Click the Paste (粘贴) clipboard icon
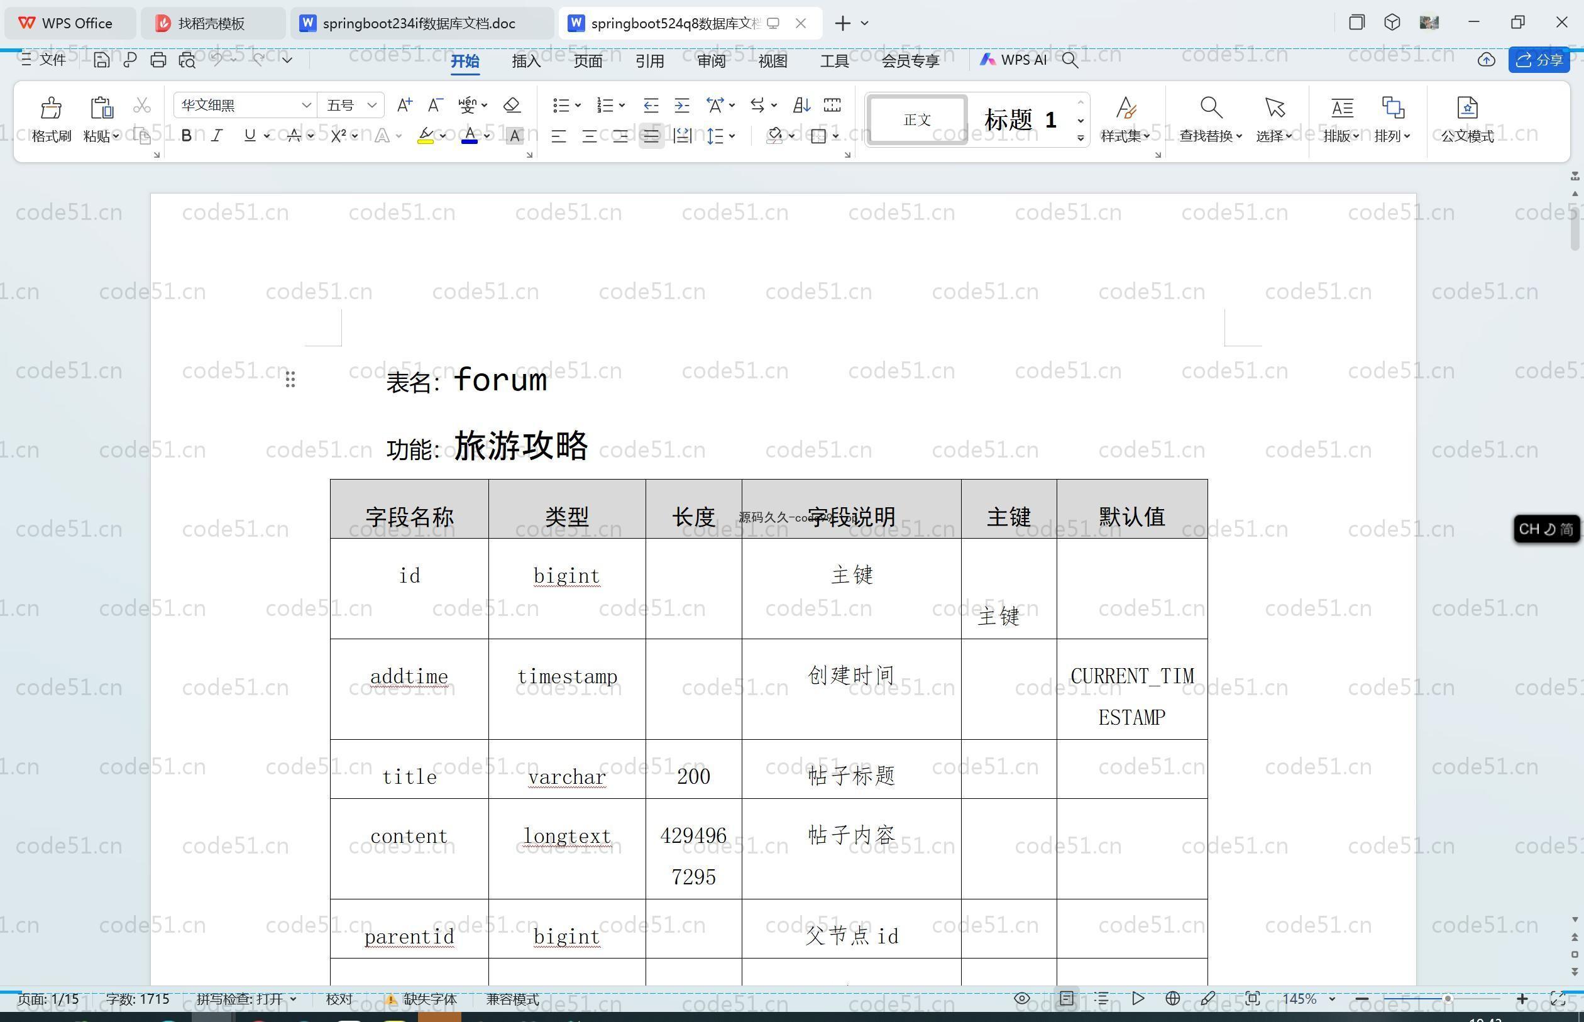1584x1022 pixels. pyautogui.click(x=102, y=107)
